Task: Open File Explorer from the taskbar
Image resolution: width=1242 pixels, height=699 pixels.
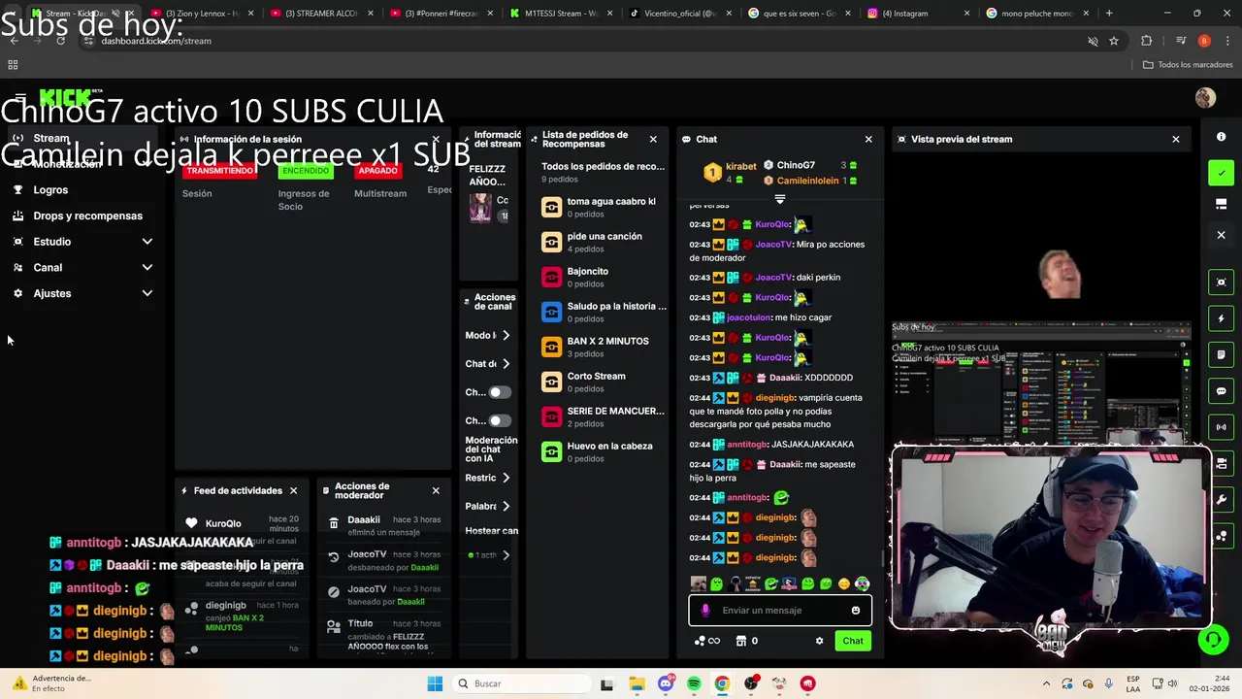Action: pos(637,683)
